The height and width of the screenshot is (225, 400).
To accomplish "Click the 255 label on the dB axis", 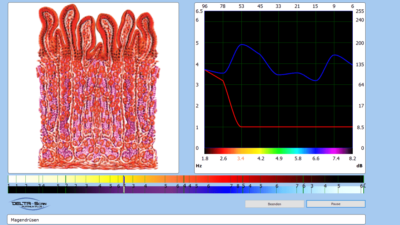I will (360, 11).
